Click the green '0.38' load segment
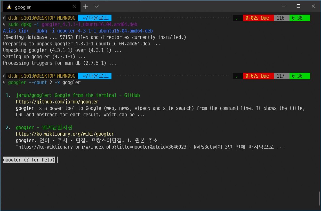Image resolution: width=321 pixels, height=211 pixels. (300, 18)
